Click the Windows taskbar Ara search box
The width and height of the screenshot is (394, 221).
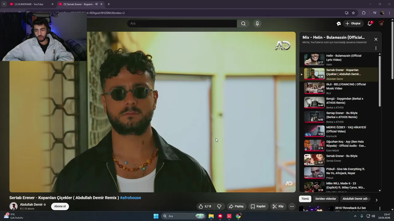click(x=183, y=216)
